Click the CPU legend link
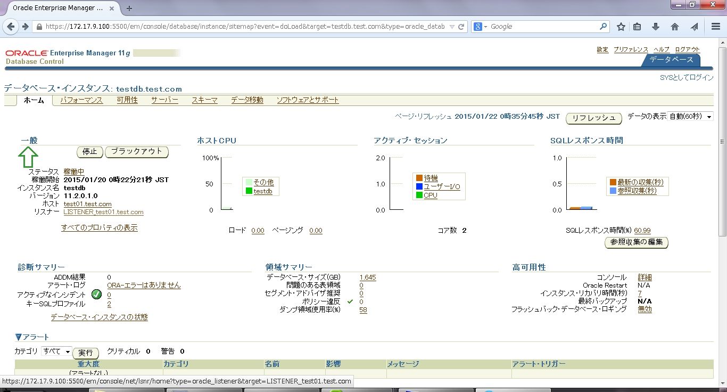This screenshot has height=392, width=727. coord(431,195)
